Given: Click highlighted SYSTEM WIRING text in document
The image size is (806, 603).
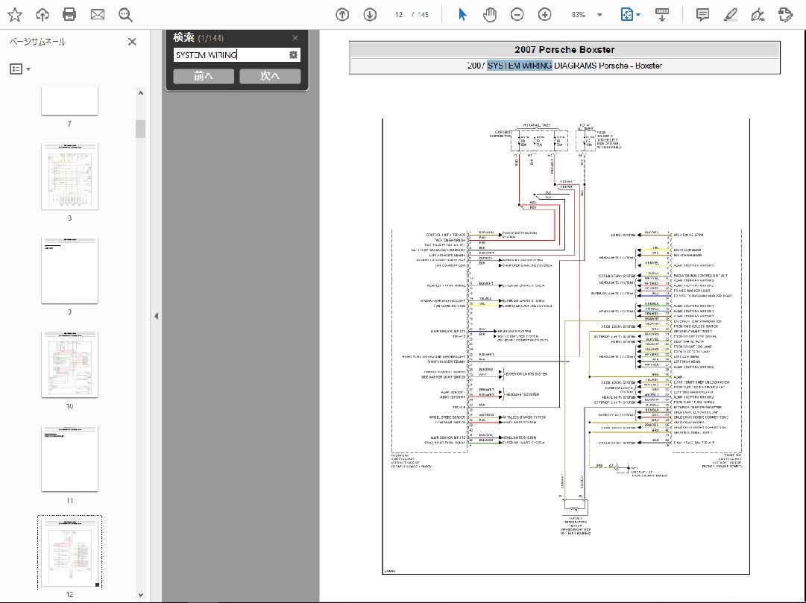Looking at the screenshot, I should (520, 66).
